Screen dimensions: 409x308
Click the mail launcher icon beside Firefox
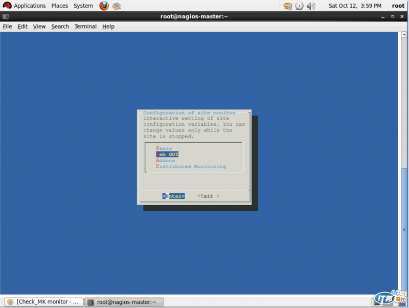pos(117,6)
